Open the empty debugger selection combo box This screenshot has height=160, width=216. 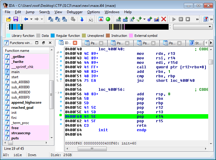click(x=193, y=27)
